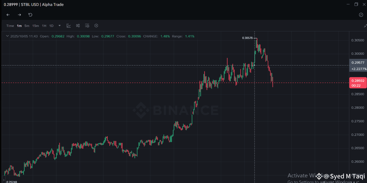The image size is (367, 183).
Task: Click the 0.28000 price axis label
Action: coord(358,108)
